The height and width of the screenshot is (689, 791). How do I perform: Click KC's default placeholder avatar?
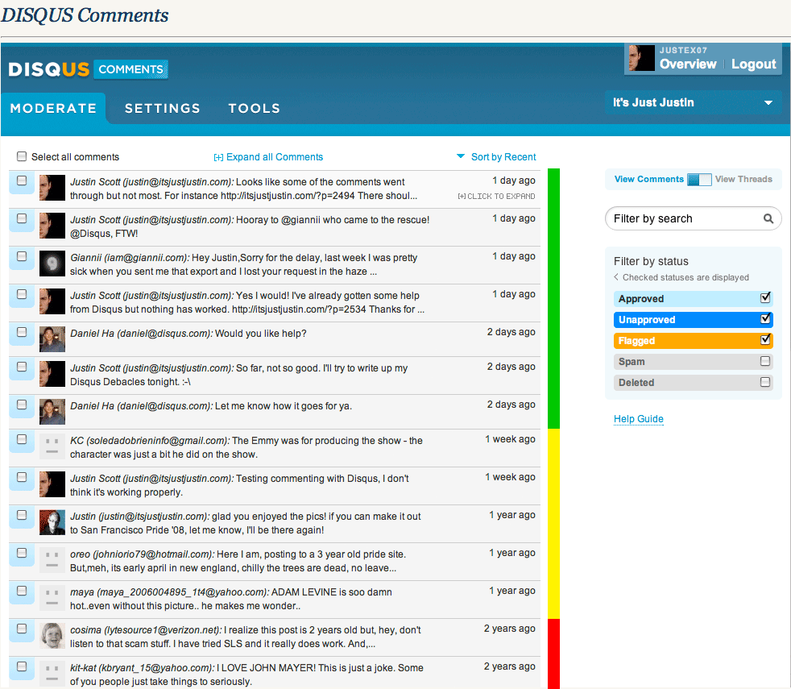click(x=52, y=446)
